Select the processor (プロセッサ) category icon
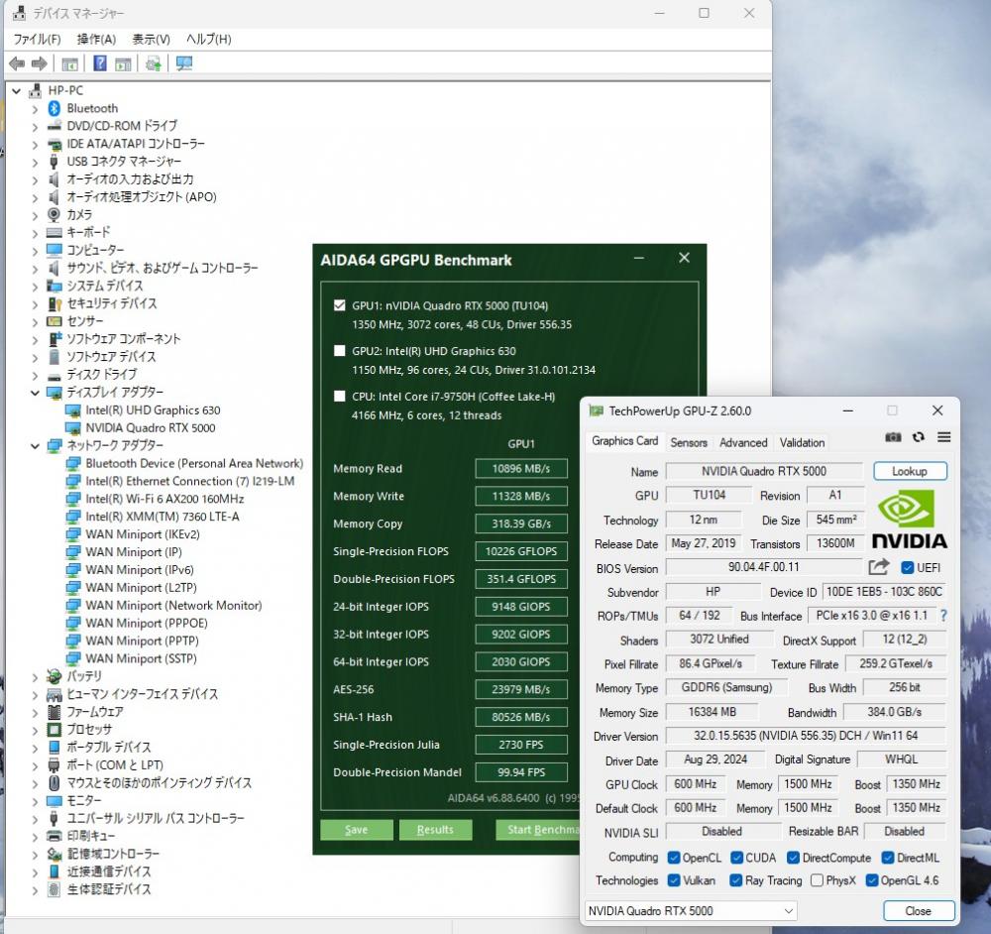The image size is (991, 934). (x=55, y=729)
